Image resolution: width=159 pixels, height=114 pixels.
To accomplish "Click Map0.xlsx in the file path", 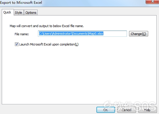I will coord(96,34).
